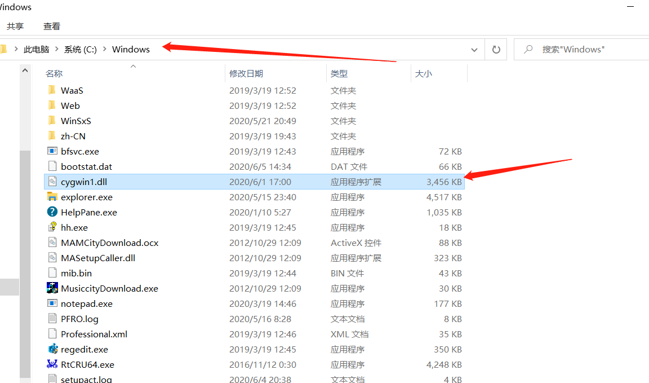This screenshot has height=383, width=649.
Task: Click the refresh button in address bar
Action: click(496, 49)
